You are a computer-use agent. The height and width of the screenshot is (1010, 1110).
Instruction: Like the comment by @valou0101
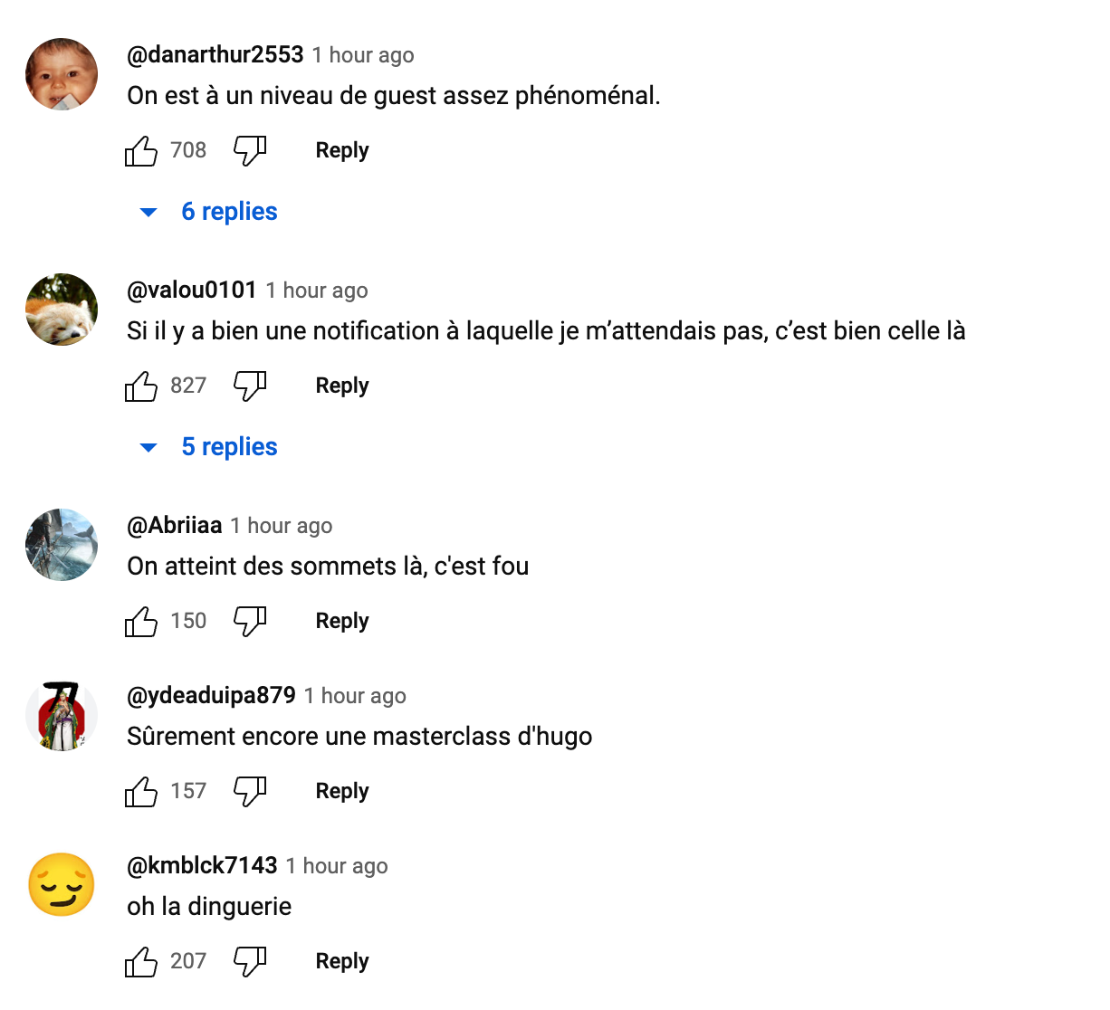point(141,386)
